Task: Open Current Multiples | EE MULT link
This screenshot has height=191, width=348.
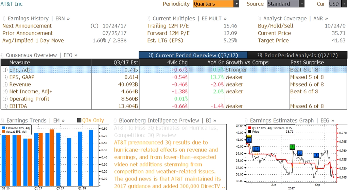Action: [190, 18]
